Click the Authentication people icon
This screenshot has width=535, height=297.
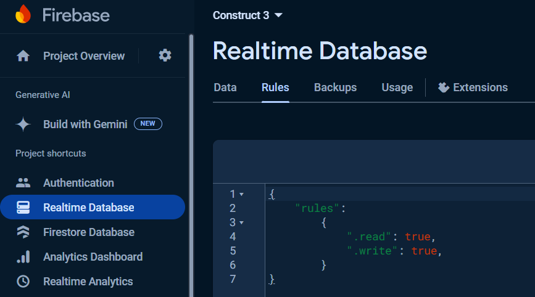[23, 183]
